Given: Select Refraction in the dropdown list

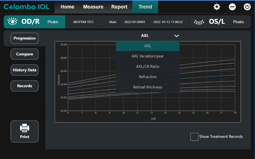Looking at the screenshot, I should tap(148, 77).
